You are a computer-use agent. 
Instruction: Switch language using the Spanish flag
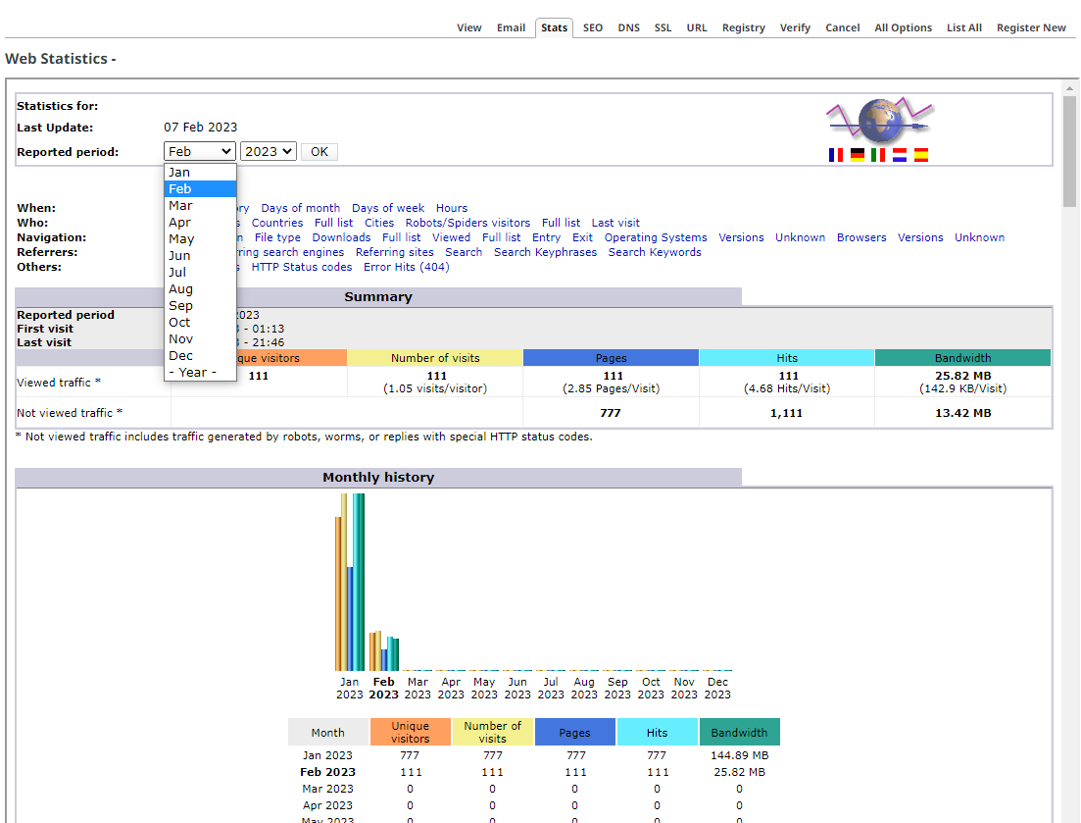coord(921,155)
